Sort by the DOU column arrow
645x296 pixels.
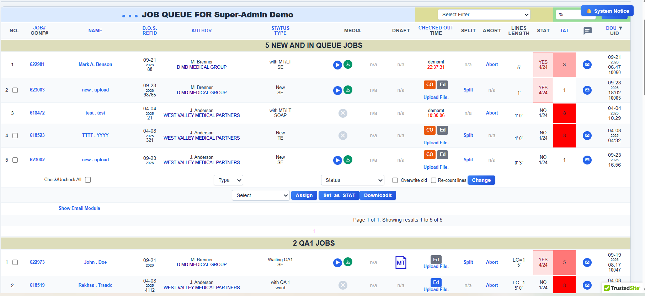click(620, 28)
